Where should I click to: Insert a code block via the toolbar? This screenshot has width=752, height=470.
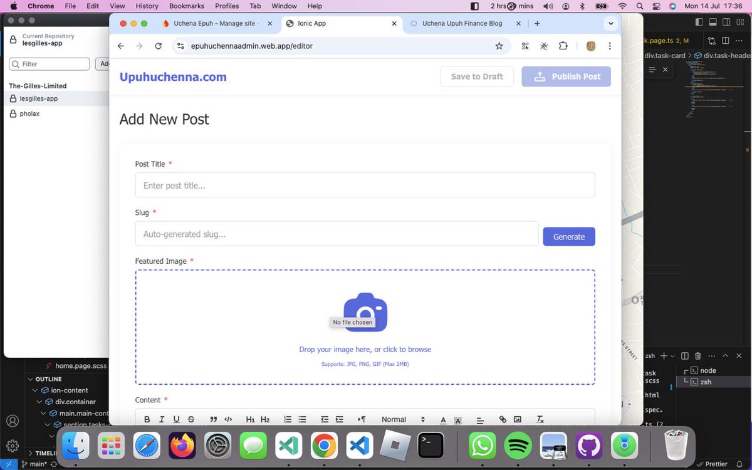228,419
